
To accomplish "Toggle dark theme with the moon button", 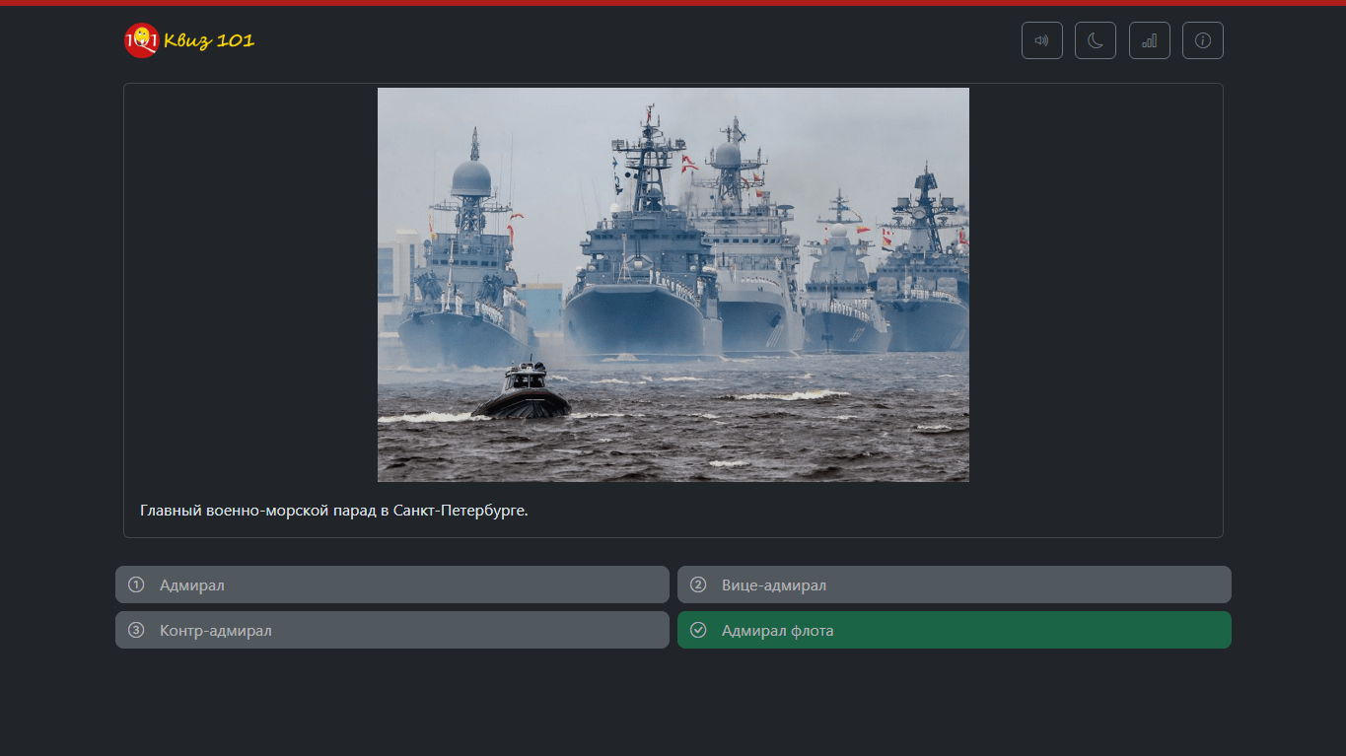I will point(1095,39).
